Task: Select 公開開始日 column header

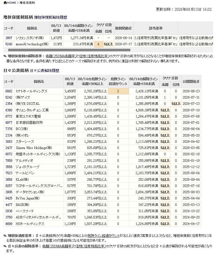Action: pos(191,82)
